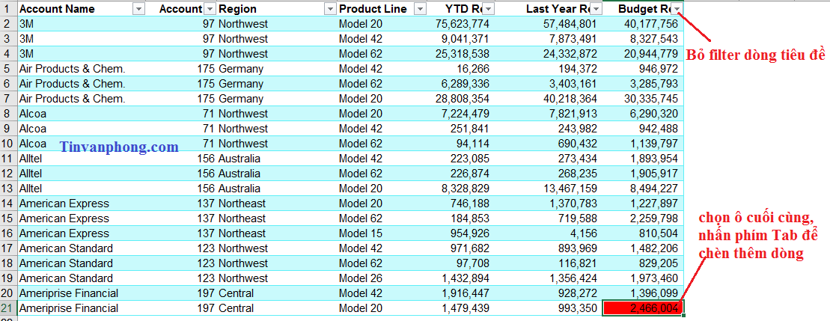Select Air Products & Chem. in row 5
This screenshot has width=830, height=321.
point(82,69)
